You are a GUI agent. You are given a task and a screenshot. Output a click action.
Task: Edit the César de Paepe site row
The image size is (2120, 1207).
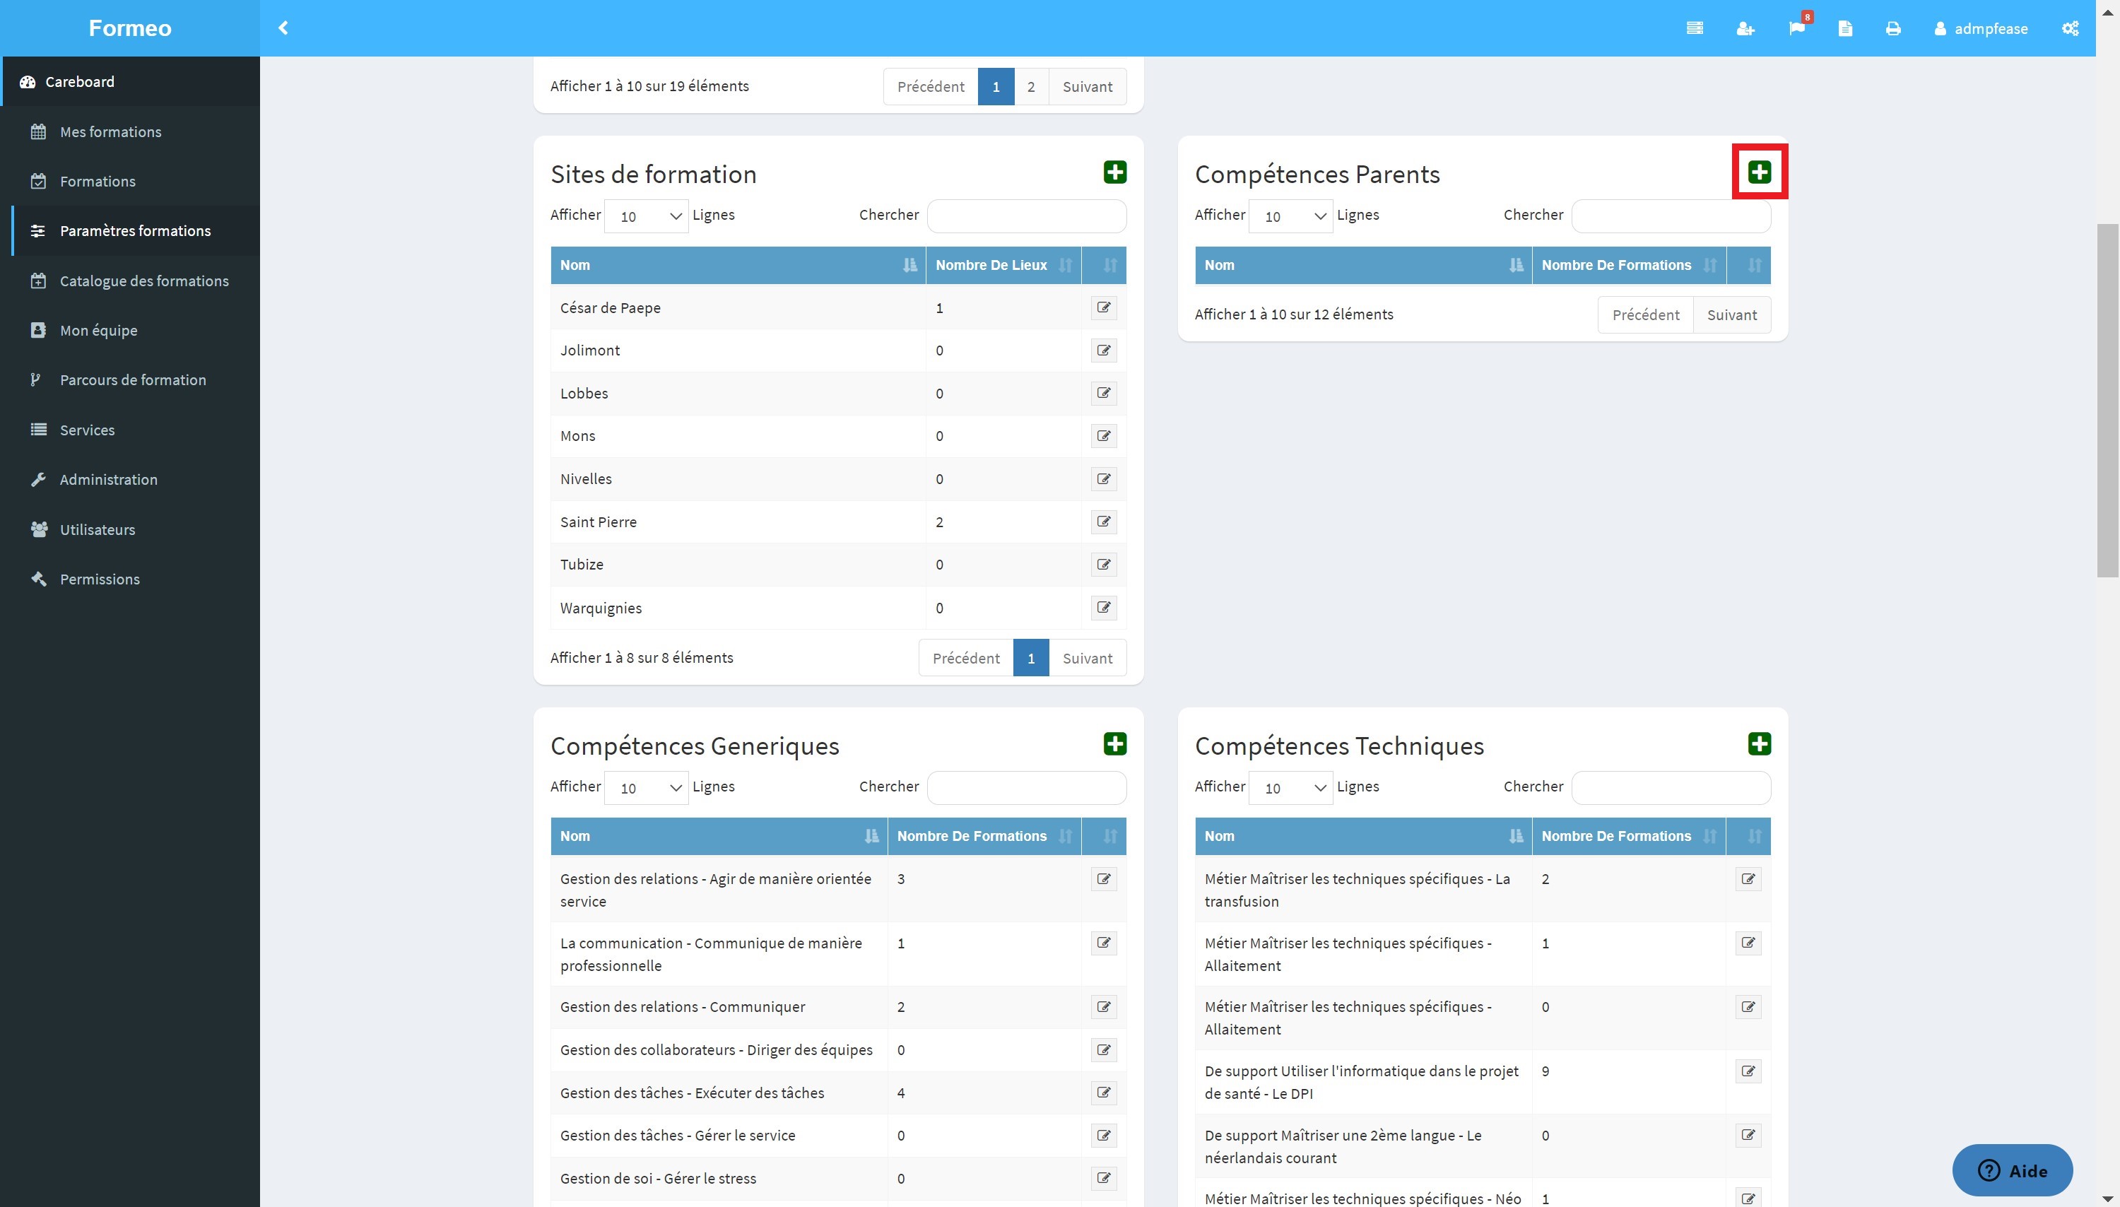(x=1104, y=307)
